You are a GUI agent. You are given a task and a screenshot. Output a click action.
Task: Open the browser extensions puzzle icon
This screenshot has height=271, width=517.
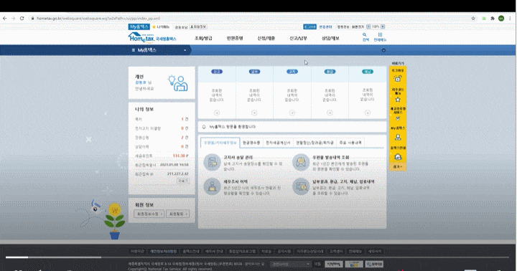[493, 19]
